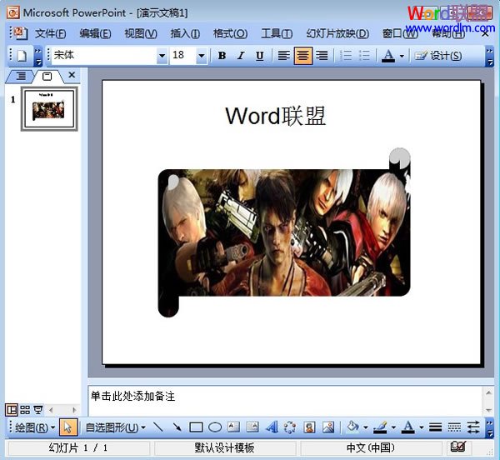Align text left
This screenshot has height=460, width=500.
click(x=283, y=56)
